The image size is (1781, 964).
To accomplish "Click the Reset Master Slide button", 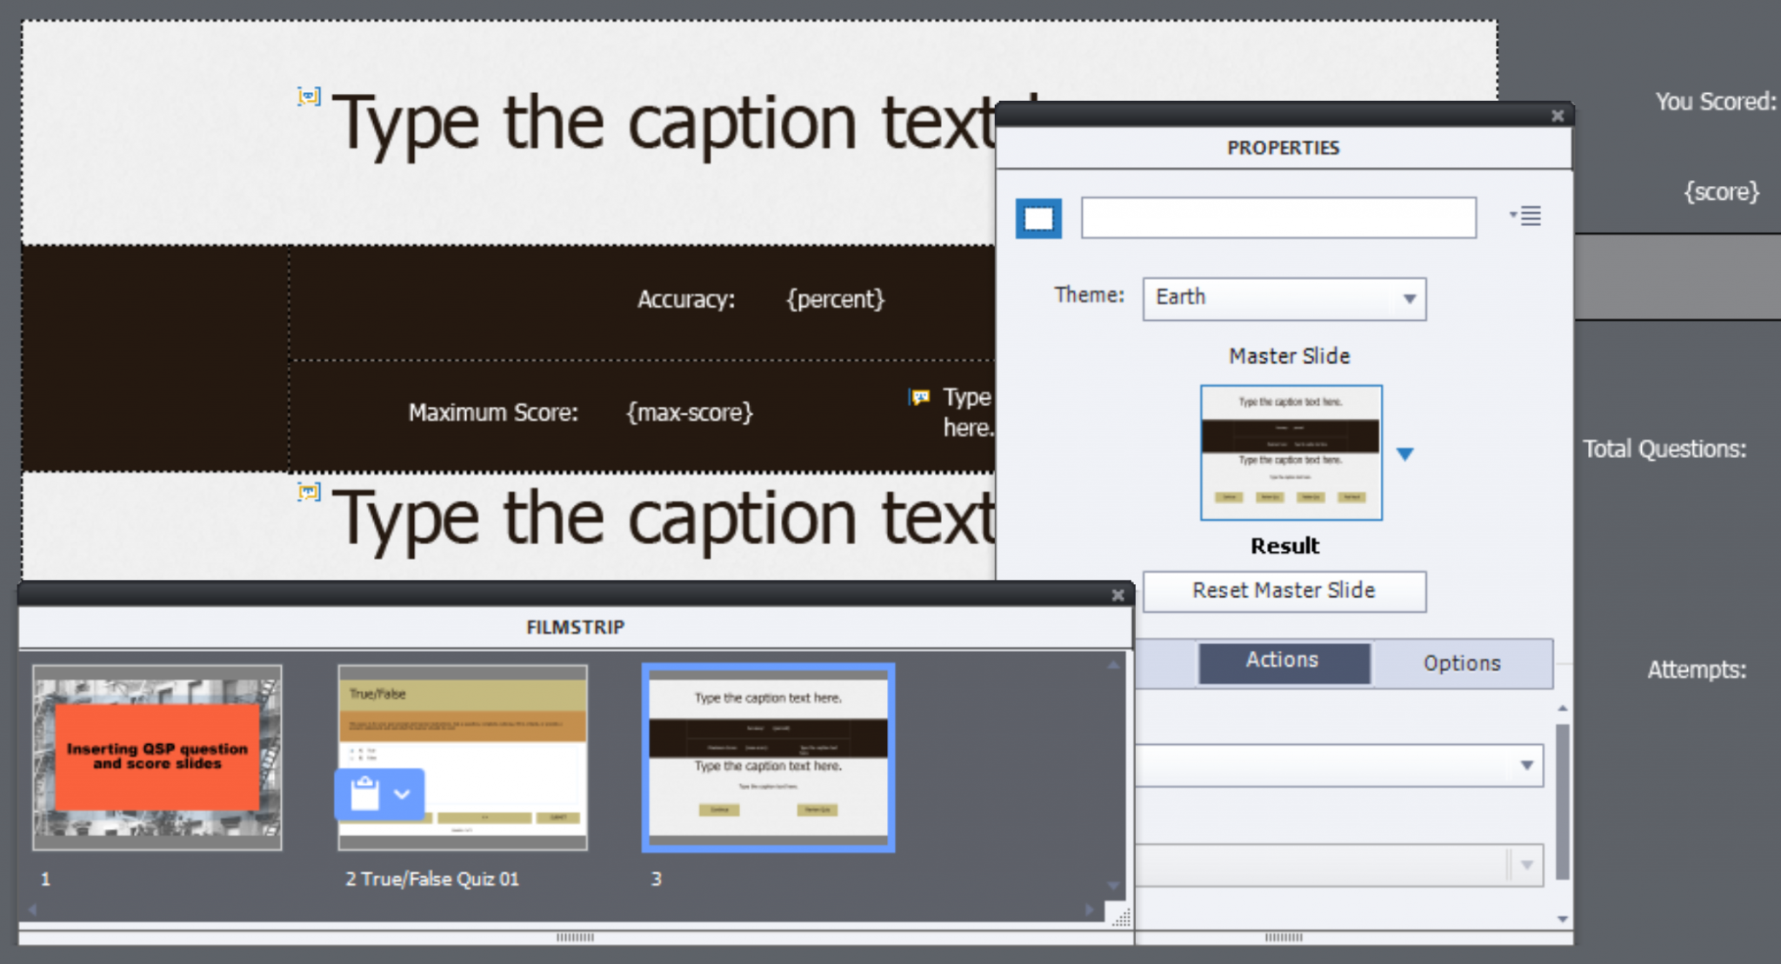I will click(1284, 591).
